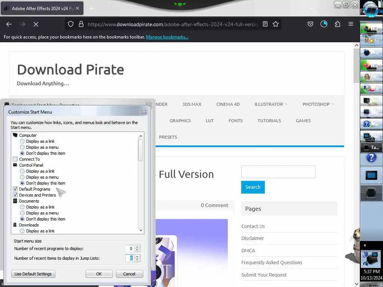Uncheck the Default Programs checkbox
Screen dimensions: 383x287
(15, 189)
